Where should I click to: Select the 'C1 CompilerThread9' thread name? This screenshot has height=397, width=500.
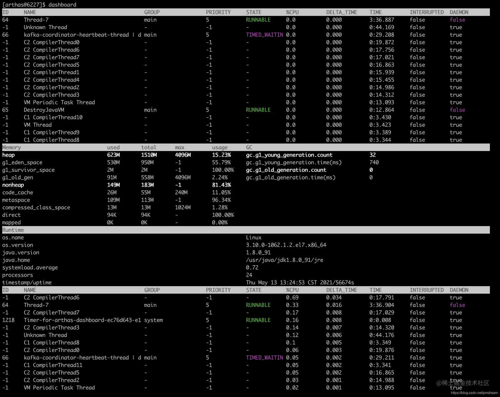(52, 132)
